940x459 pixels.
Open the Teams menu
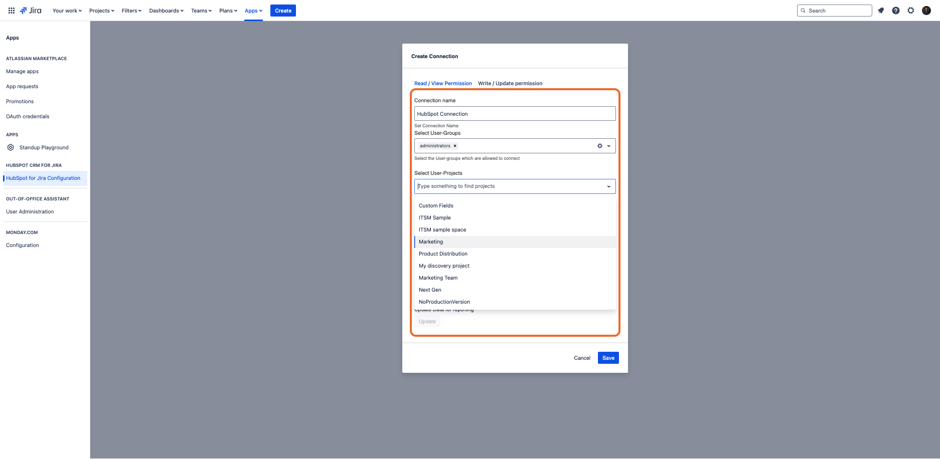click(x=201, y=11)
